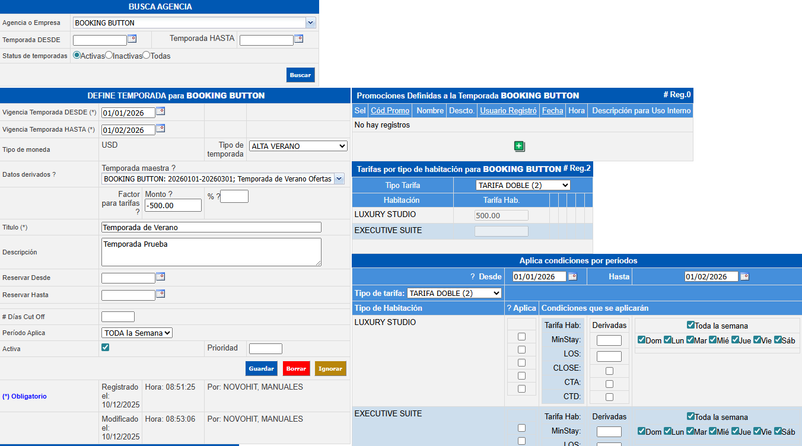Open calendar picker for Vigencia Temporada HASTA
This screenshot has width=802, height=446.
pos(160,128)
